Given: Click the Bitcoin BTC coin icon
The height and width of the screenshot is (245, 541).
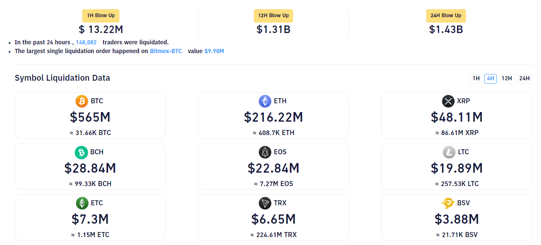Looking at the screenshot, I should point(82,101).
